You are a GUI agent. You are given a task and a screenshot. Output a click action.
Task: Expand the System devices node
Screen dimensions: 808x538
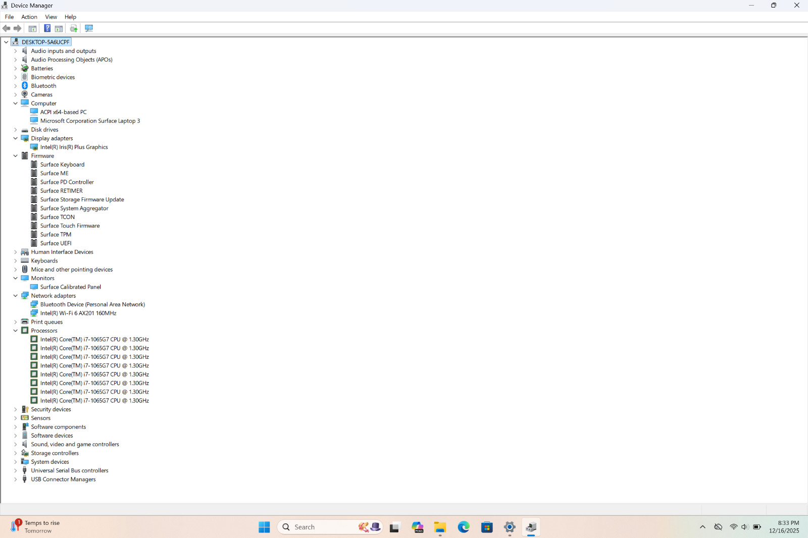click(16, 462)
